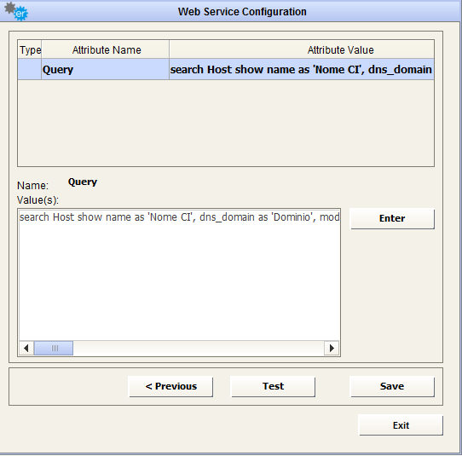Click the empty Type cell of Query row
Image resolution: width=462 pixels, height=456 pixels.
point(30,69)
